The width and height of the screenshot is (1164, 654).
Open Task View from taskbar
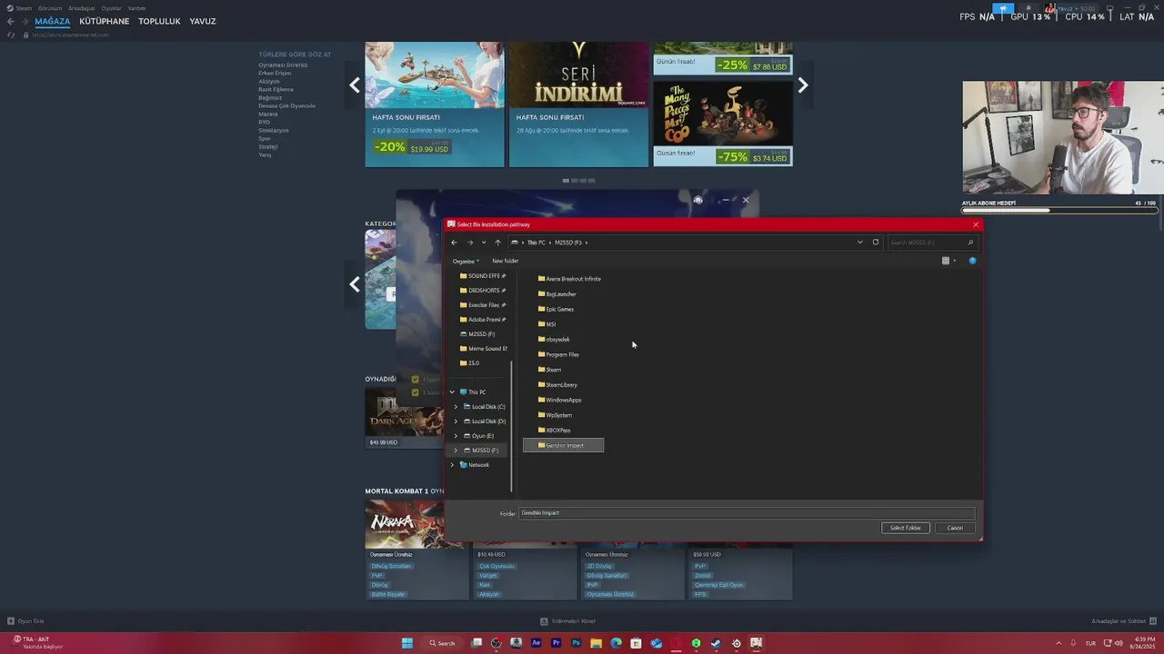[x=476, y=643]
